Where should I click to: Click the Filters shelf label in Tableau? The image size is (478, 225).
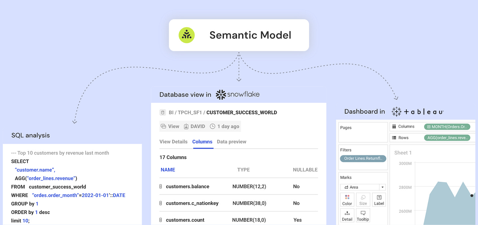(x=346, y=150)
